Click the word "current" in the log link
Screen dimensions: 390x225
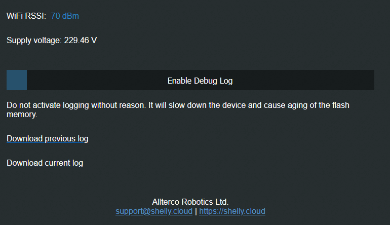click(x=58, y=163)
